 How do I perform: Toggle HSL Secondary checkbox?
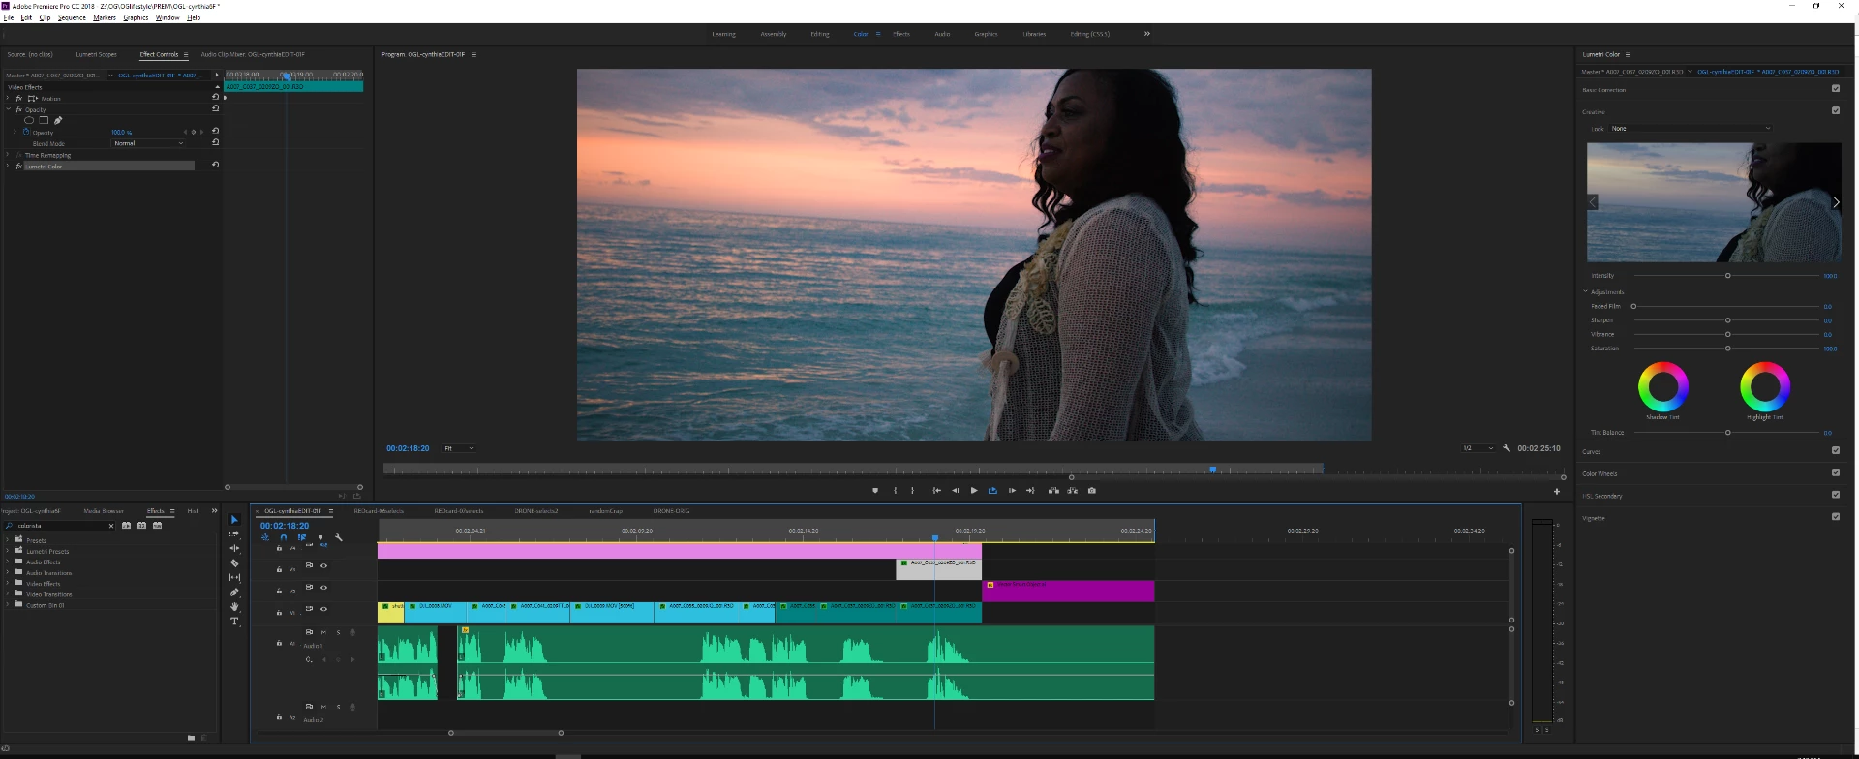pos(1836,495)
